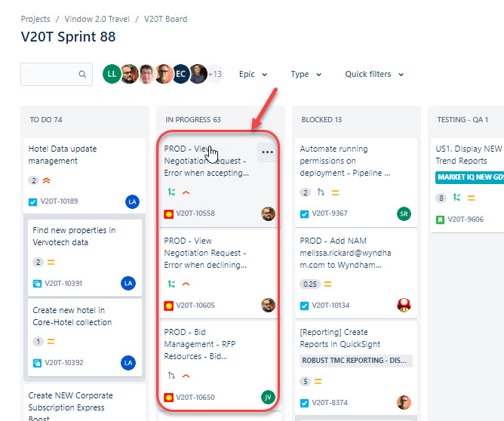The height and width of the screenshot is (421, 504).
Task: Click pull request icon on V20T-10650 card
Action: coord(171,376)
